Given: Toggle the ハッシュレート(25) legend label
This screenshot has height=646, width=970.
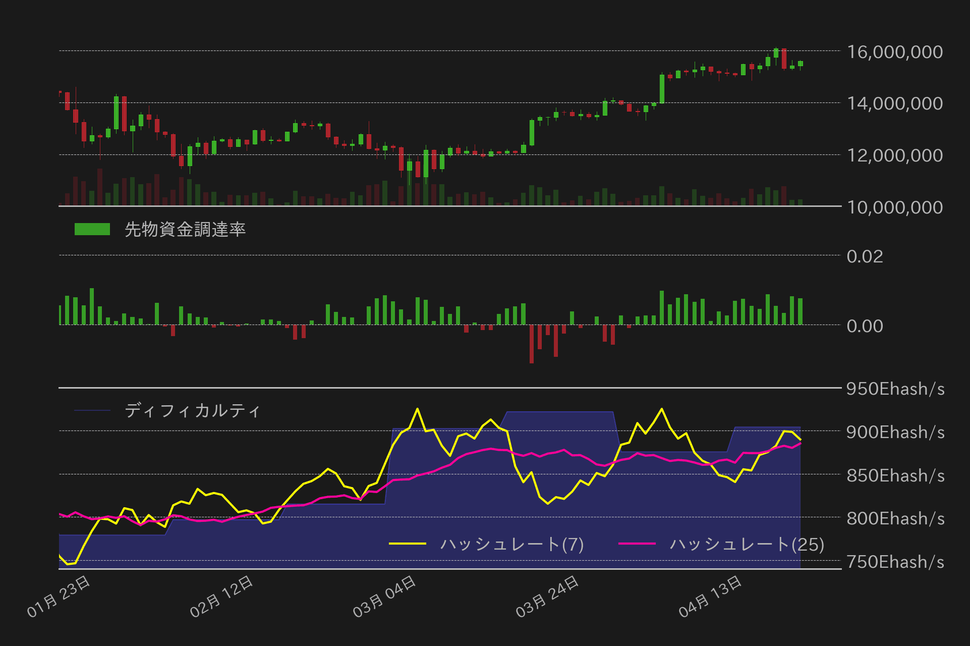Looking at the screenshot, I should click(x=747, y=544).
